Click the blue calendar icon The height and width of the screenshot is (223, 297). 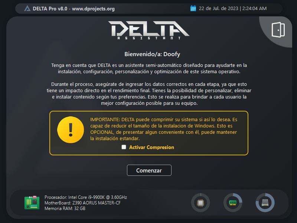(193, 8)
